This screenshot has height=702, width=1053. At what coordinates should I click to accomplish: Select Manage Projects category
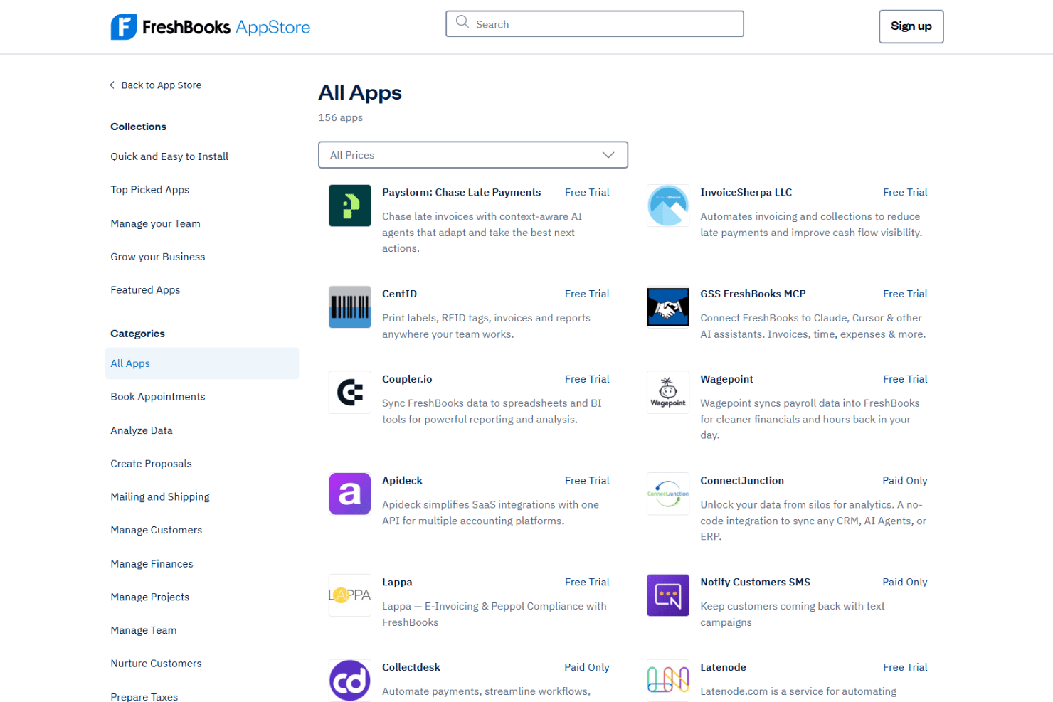pyautogui.click(x=150, y=597)
